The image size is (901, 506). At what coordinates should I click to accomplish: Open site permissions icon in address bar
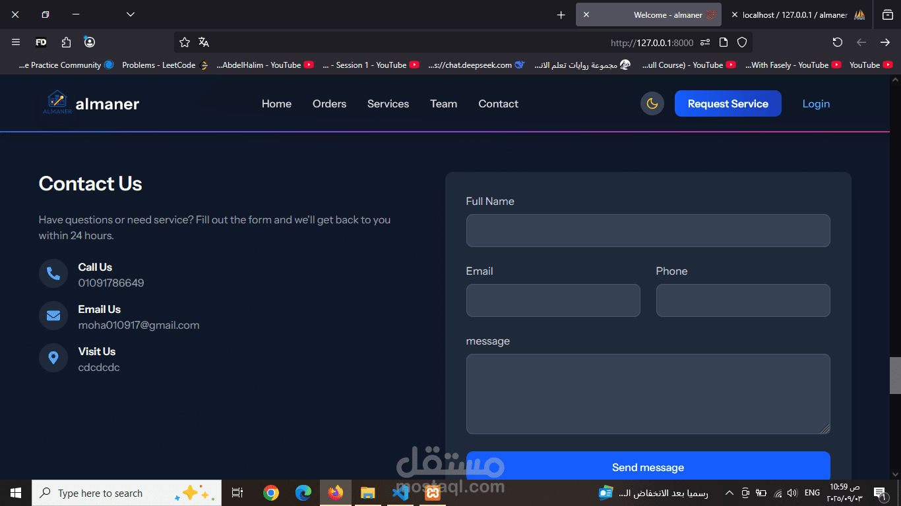point(705,42)
